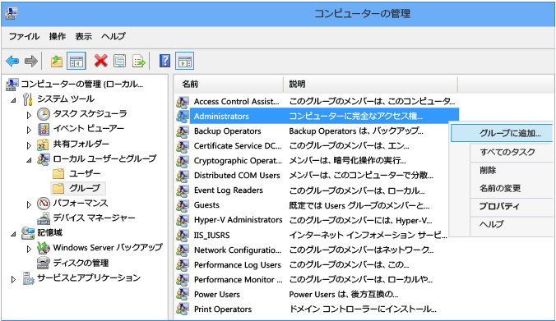Expand the 共有フォルダー node arrow

pos(29,145)
